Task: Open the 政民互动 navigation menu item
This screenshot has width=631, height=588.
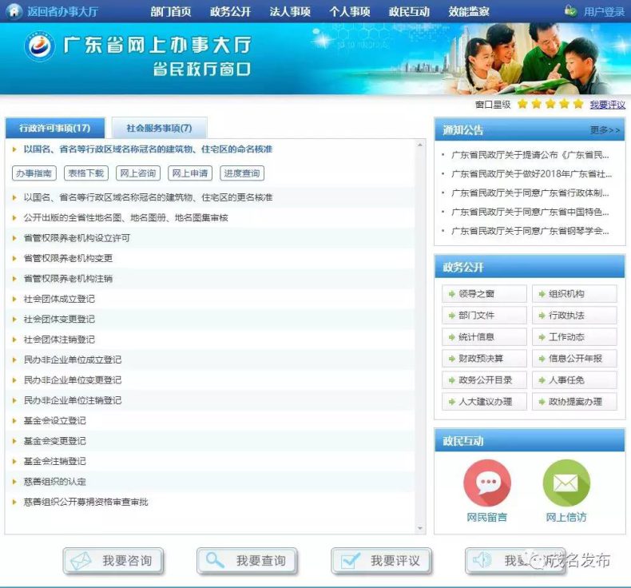Action: pyautogui.click(x=409, y=11)
